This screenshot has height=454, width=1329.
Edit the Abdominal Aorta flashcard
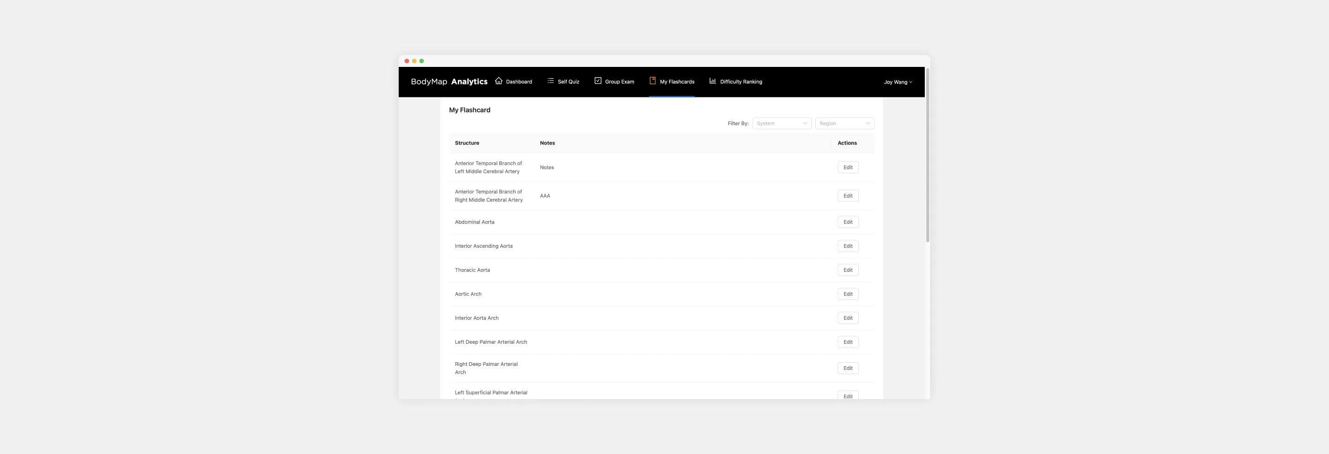848,222
